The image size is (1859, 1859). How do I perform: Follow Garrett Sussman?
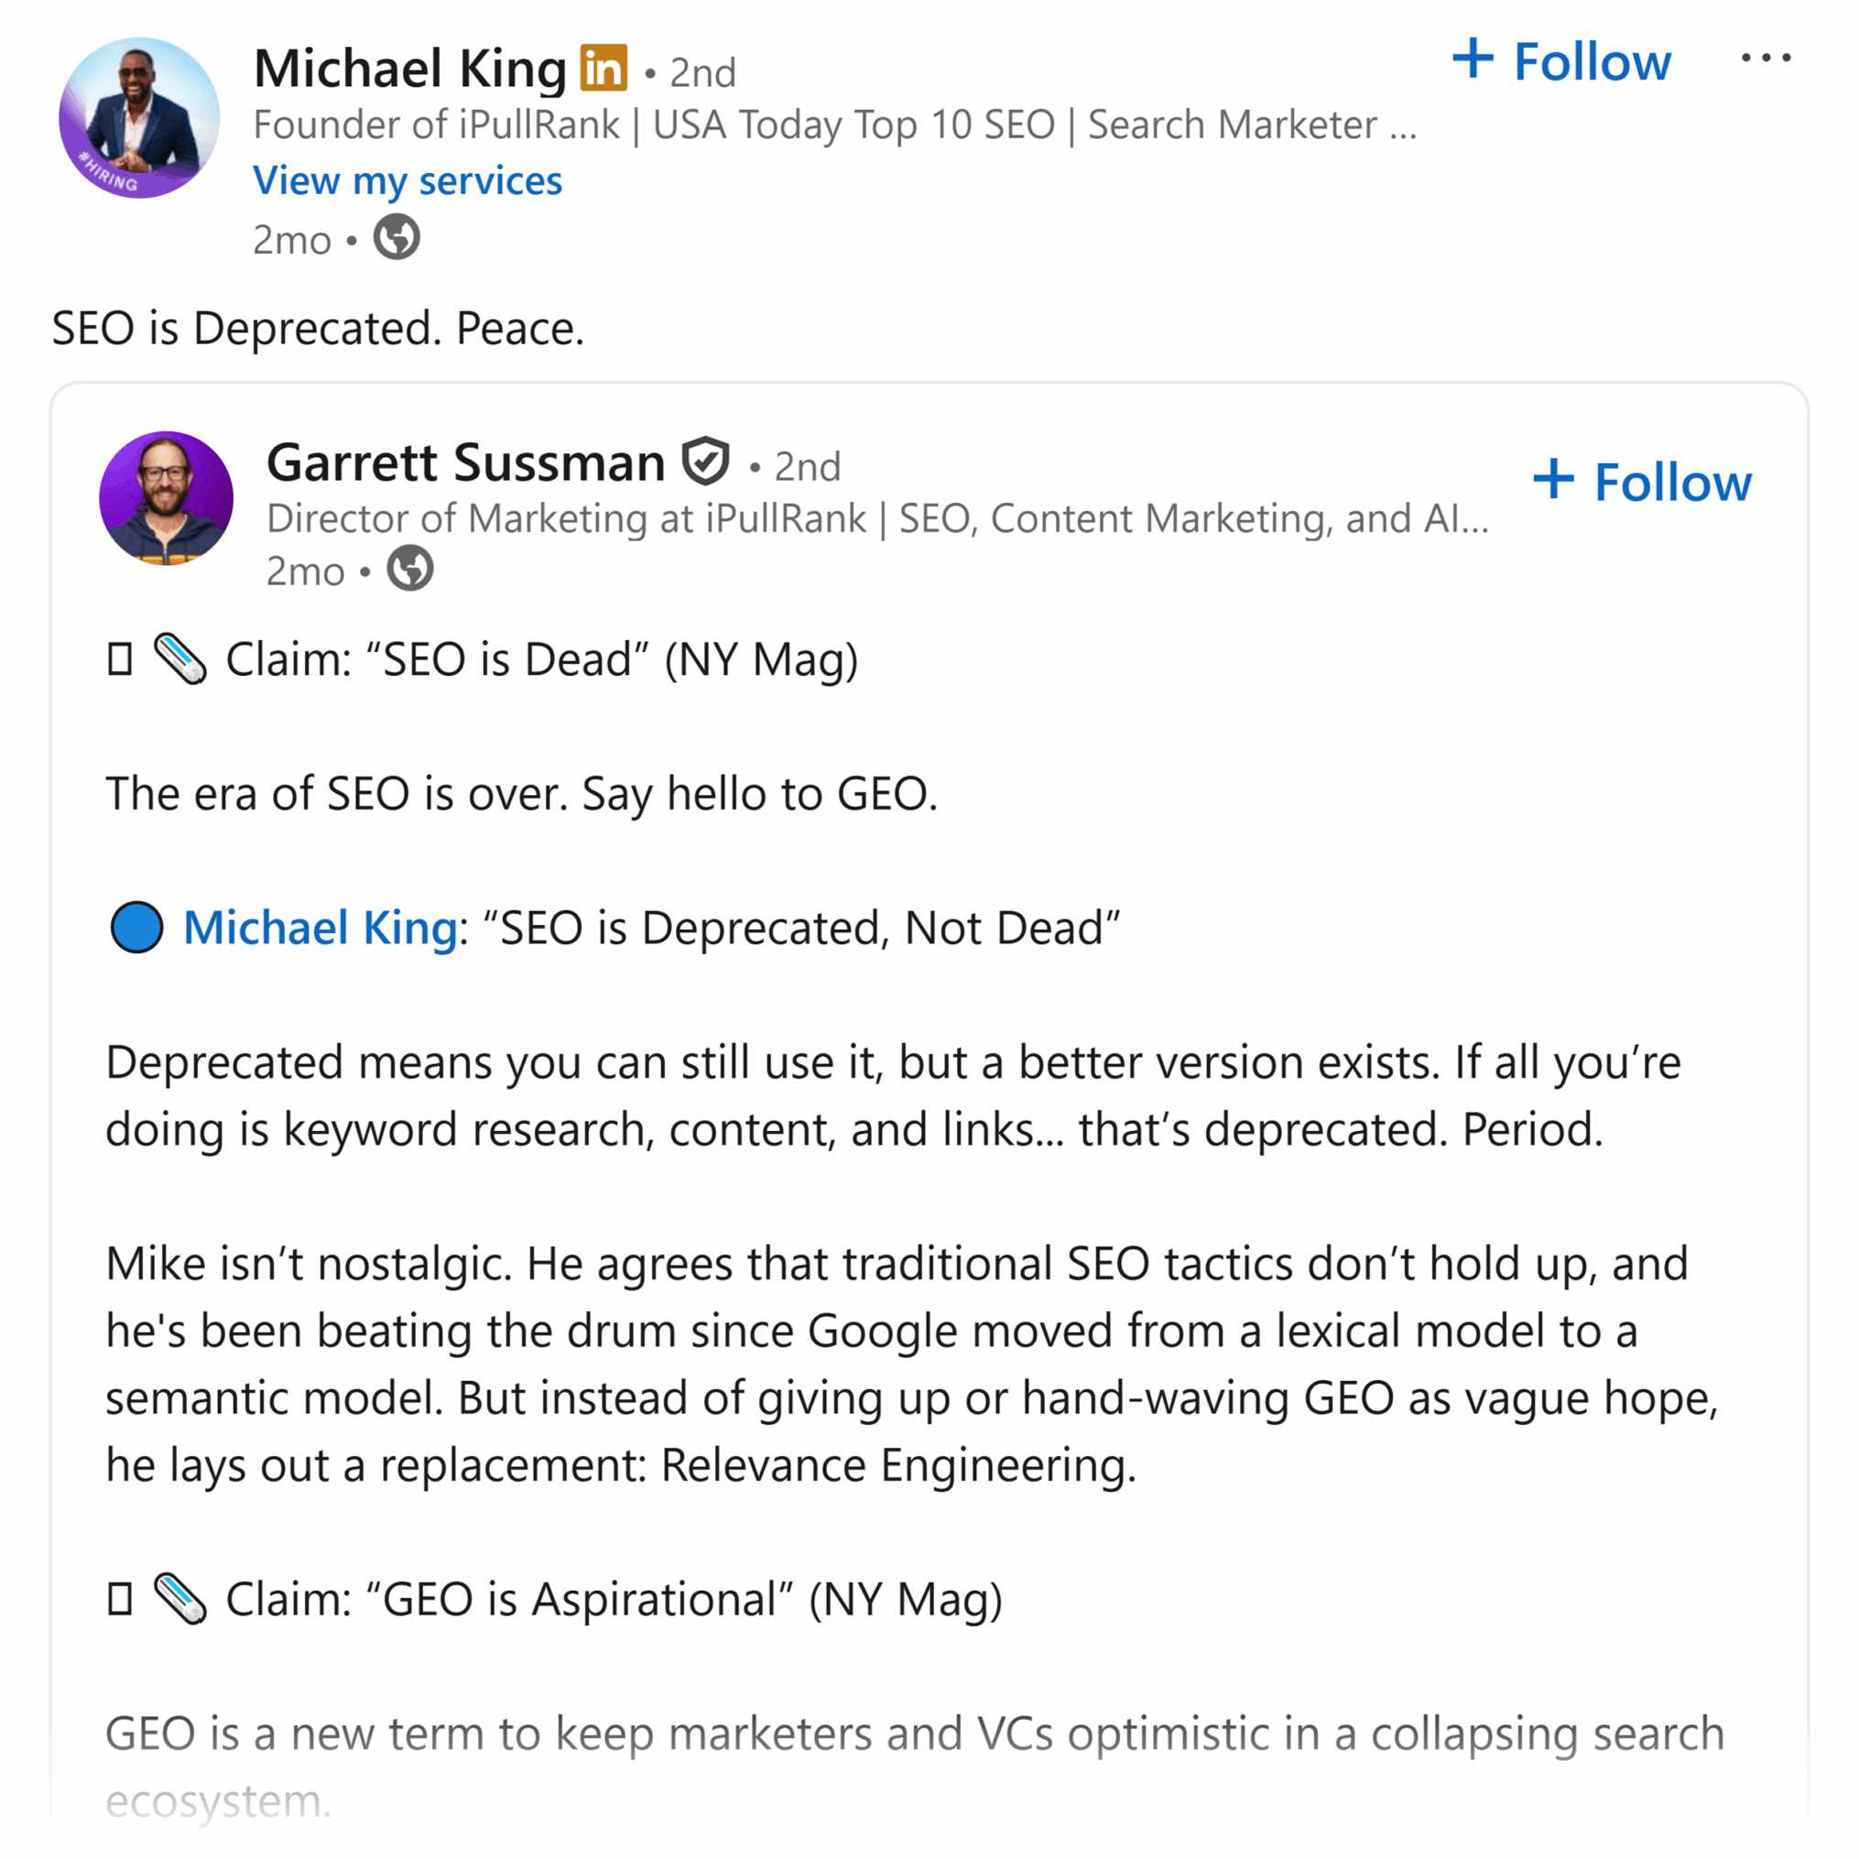1643,481
